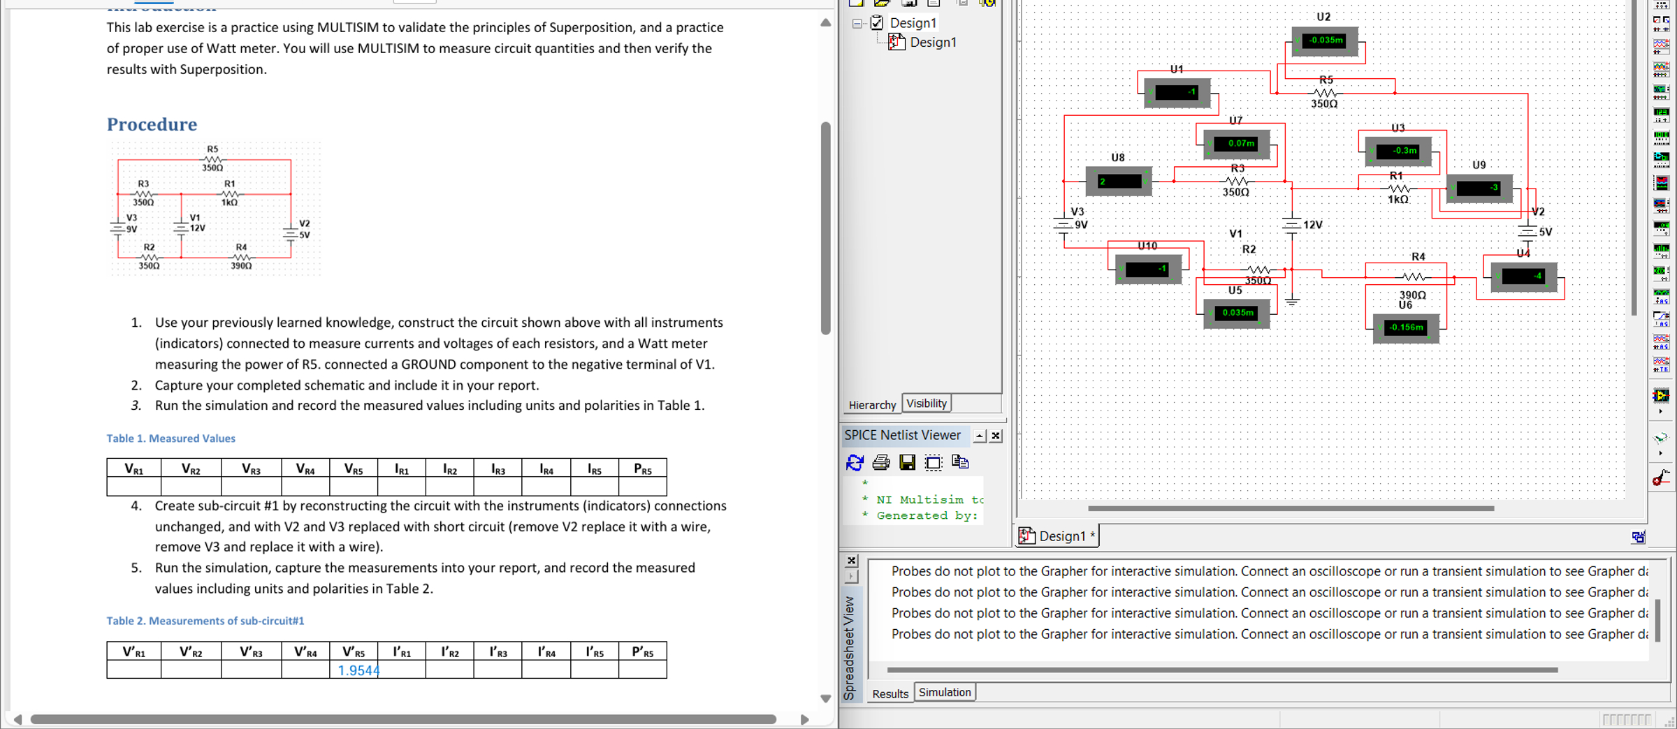
Task: Select the Oscilloscope instrument icon
Action: click(x=1662, y=43)
